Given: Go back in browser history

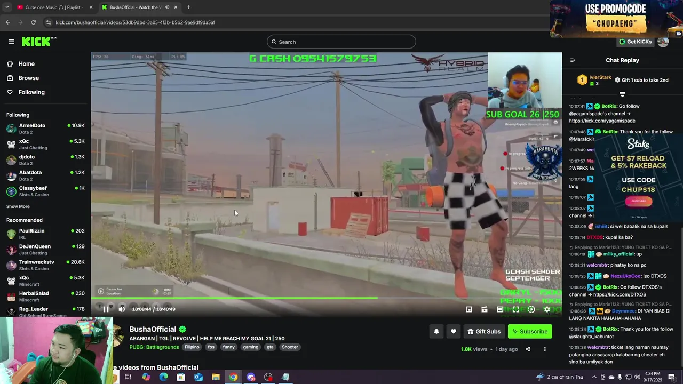Looking at the screenshot, I should [7, 22].
